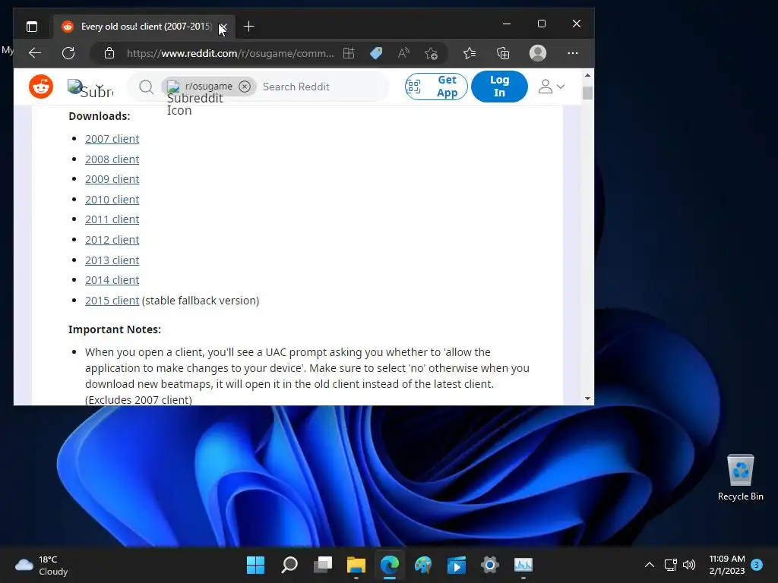Open the performance monitor taskbar app
The width and height of the screenshot is (778, 583).
[523, 565]
